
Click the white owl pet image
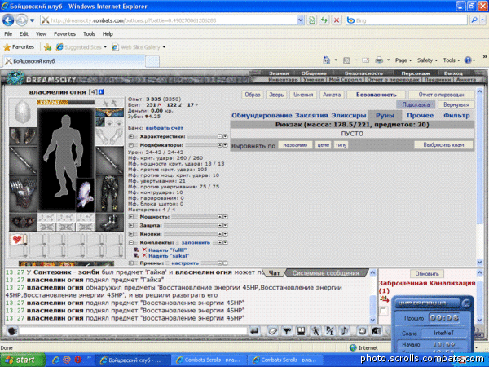85,195
